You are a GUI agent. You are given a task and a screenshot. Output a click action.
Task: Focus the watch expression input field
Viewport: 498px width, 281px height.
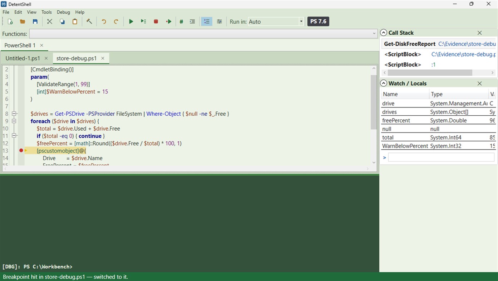[441, 157]
